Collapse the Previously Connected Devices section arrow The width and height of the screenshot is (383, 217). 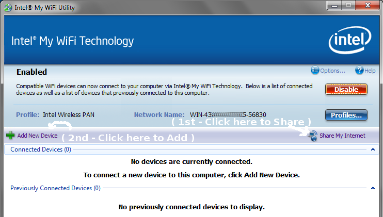click(373, 188)
